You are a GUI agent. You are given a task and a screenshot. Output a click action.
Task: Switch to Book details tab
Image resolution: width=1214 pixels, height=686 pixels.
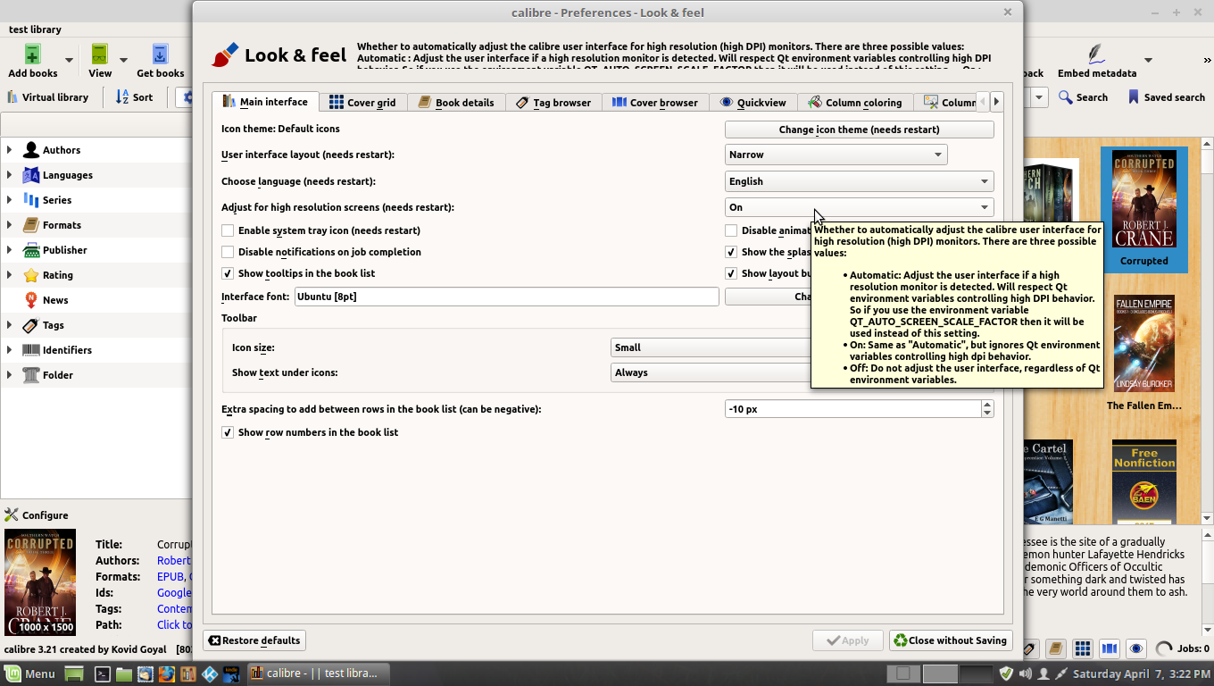tap(455, 103)
